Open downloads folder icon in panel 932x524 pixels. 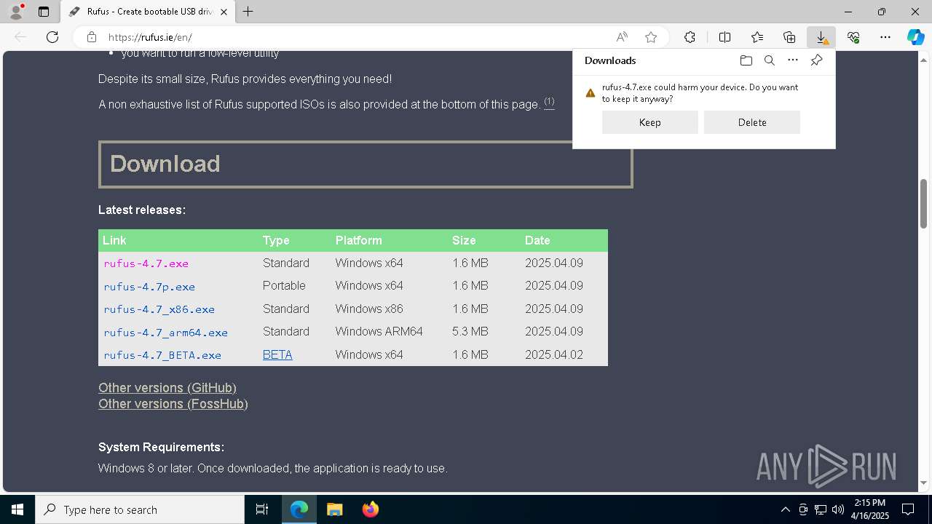click(746, 60)
